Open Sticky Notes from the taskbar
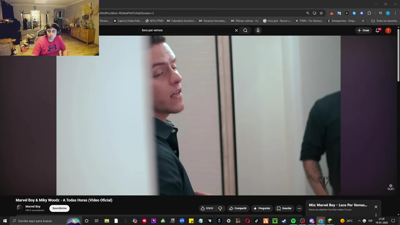 [x=191, y=221]
